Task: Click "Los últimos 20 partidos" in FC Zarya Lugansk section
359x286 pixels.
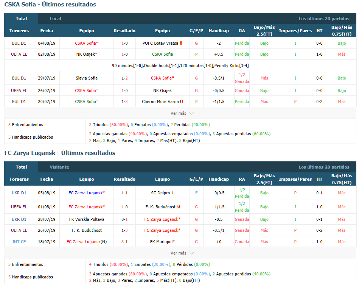Action: tap(324, 167)
